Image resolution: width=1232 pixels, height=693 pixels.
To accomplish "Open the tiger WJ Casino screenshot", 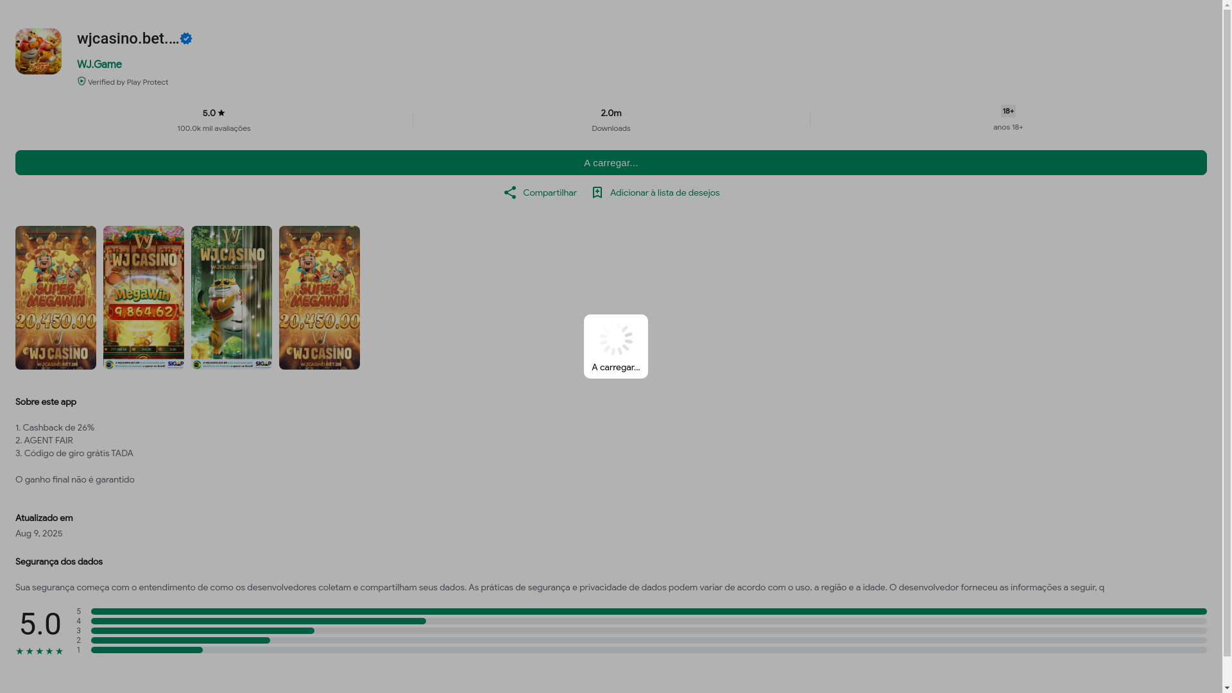I will [232, 298].
